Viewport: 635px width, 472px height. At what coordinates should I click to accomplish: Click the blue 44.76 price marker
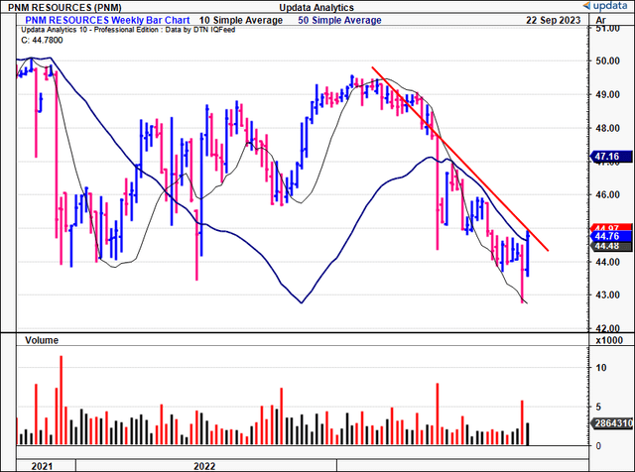click(611, 236)
